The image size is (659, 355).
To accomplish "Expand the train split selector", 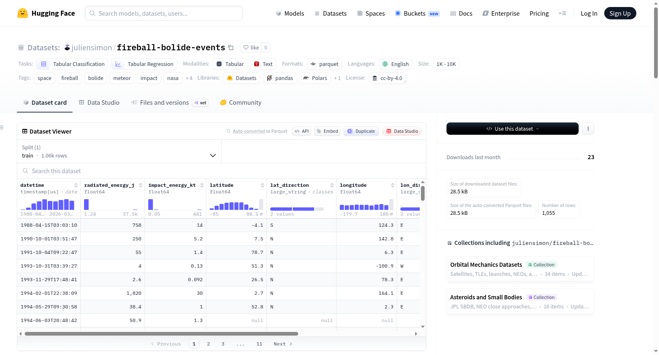I will coord(119,151).
